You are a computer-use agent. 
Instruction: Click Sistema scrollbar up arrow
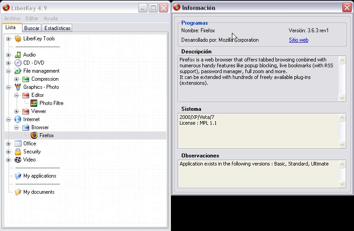point(342,118)
